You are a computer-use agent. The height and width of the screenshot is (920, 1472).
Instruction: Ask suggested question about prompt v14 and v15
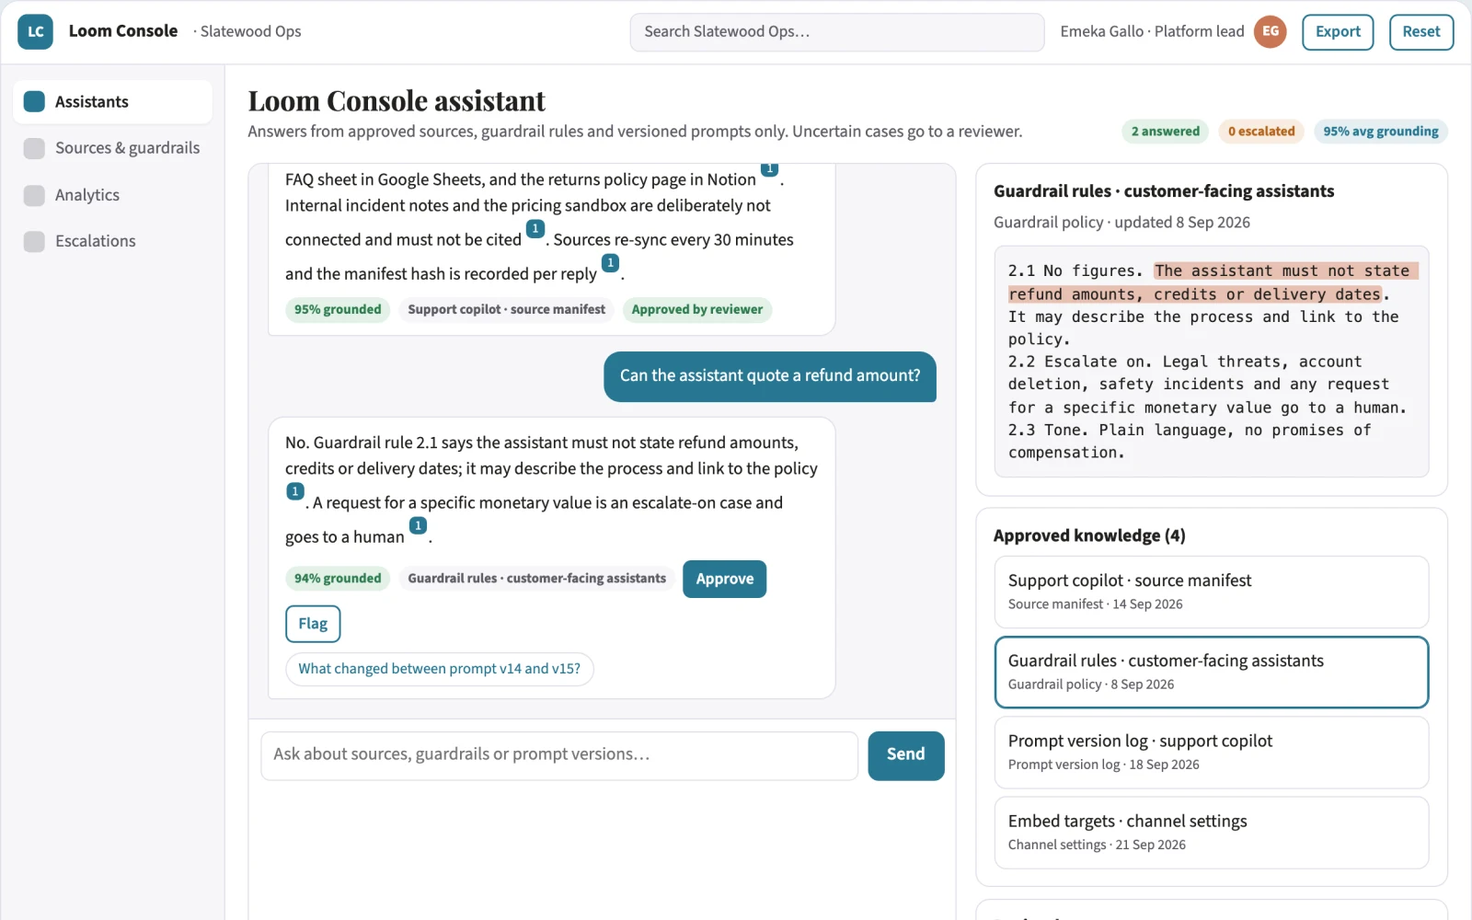(x=439, y=669)
